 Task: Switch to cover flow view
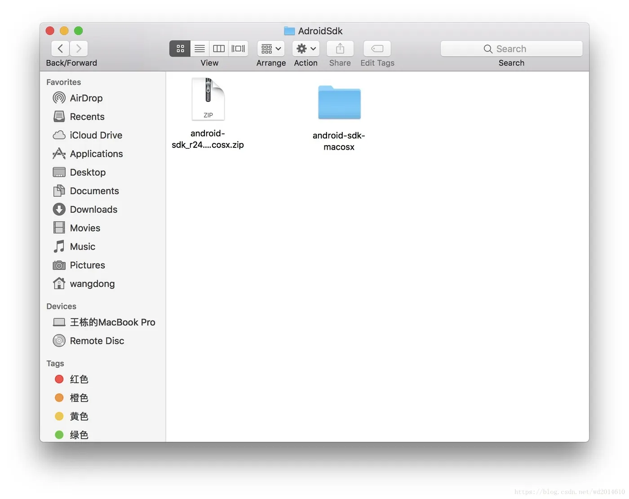point(238,49)
